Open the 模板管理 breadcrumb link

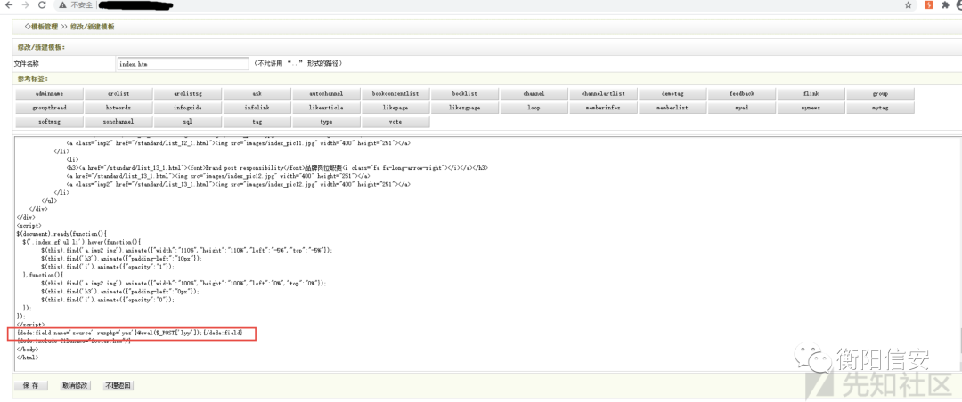click(x=45, y=27)
